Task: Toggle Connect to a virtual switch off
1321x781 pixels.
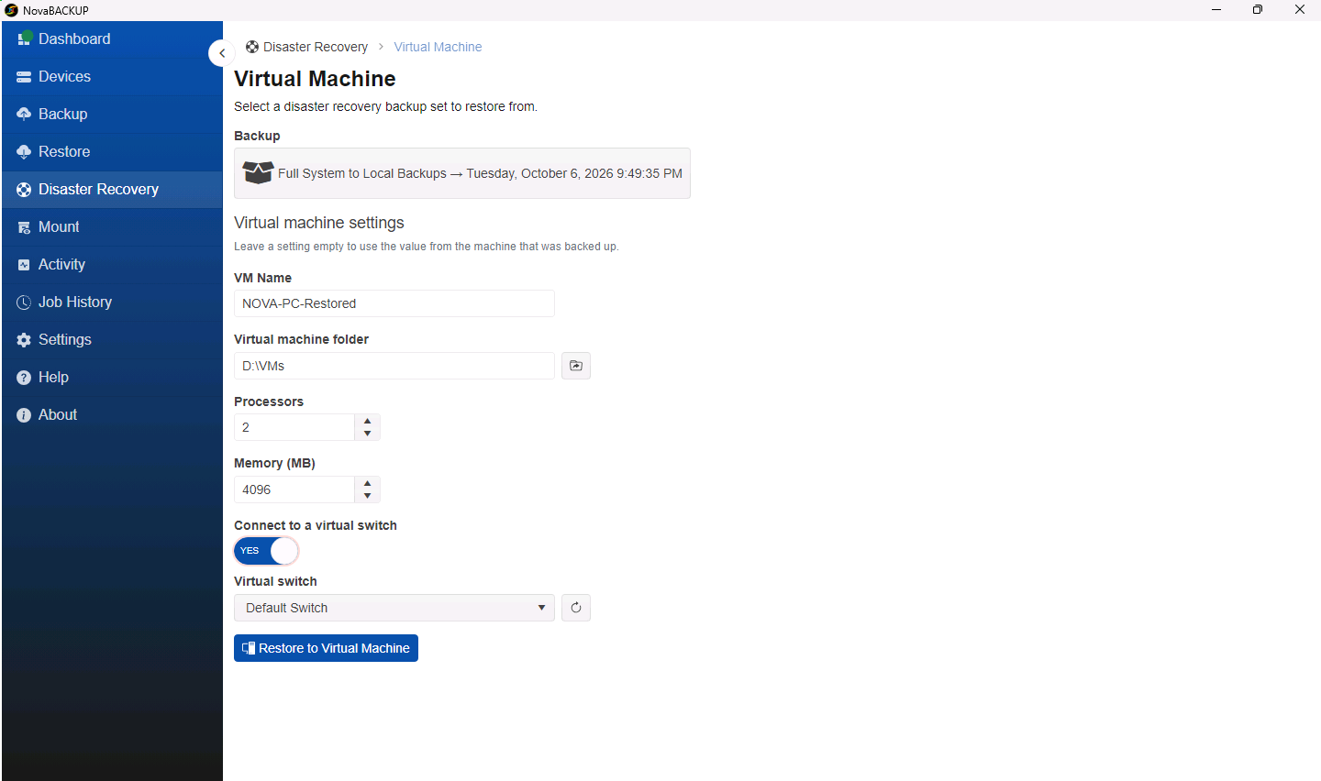Action: click(x=266, y=551)
